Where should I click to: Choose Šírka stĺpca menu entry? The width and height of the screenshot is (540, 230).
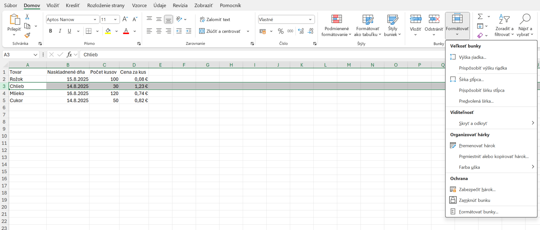click(x=491, y=79)
